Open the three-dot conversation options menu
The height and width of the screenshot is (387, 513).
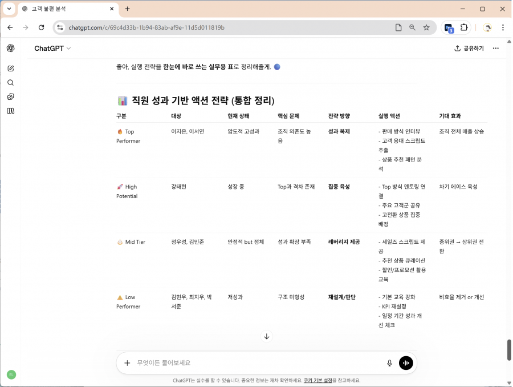(x=495, y=49)
